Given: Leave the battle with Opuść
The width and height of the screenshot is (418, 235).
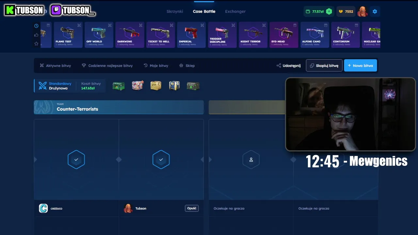Looking at the screenshot, I should [192, 208].
